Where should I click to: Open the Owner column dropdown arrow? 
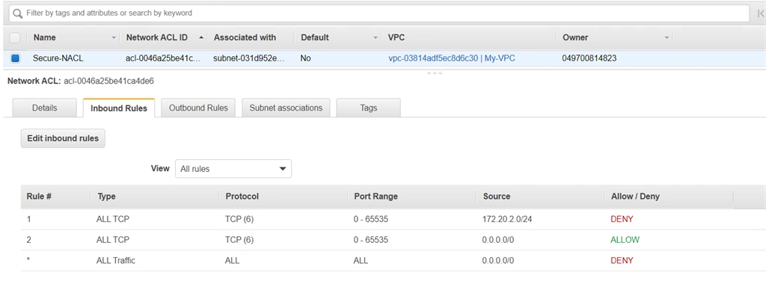click(667, 37)
